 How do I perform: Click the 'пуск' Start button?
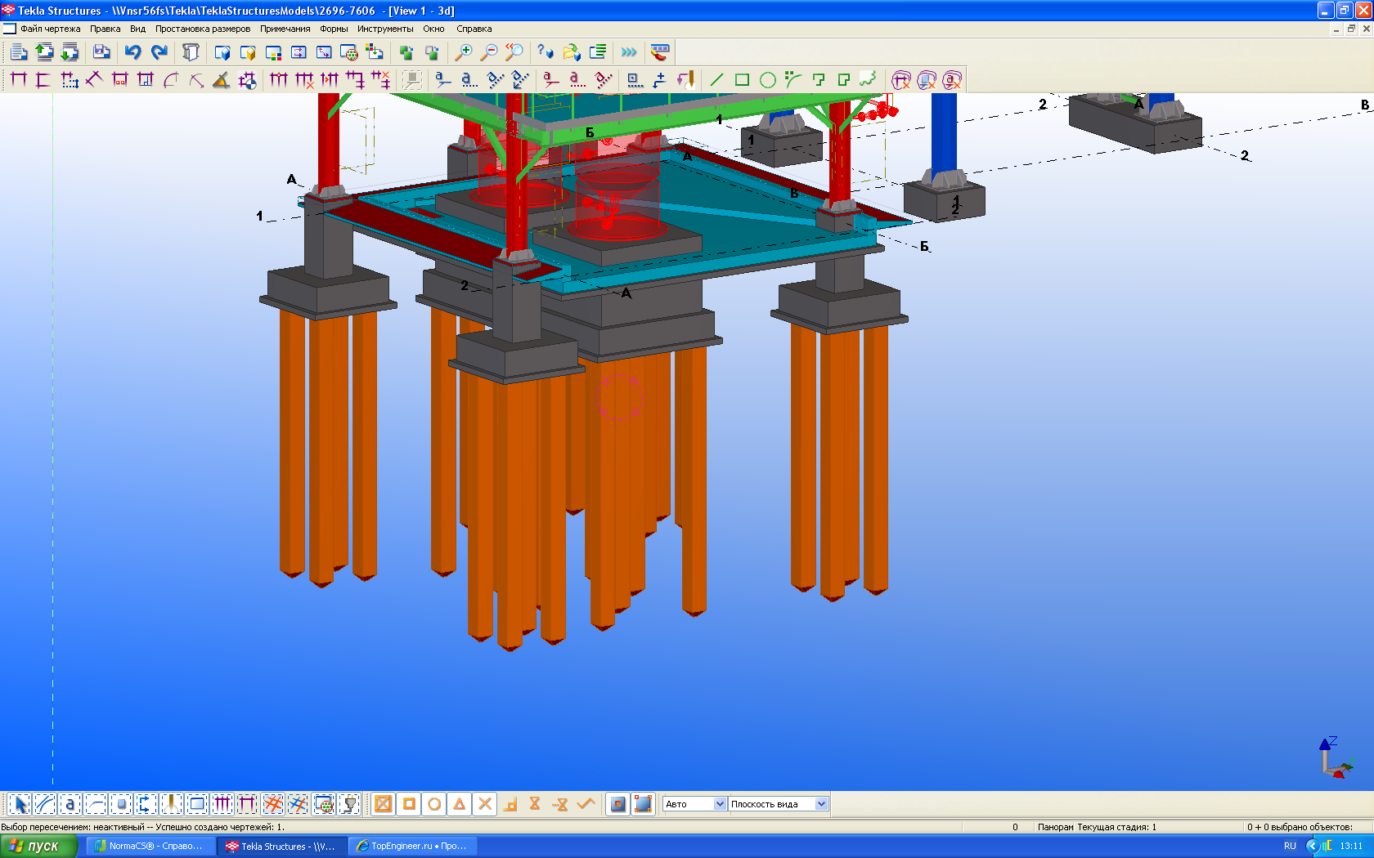click(38, 846)
